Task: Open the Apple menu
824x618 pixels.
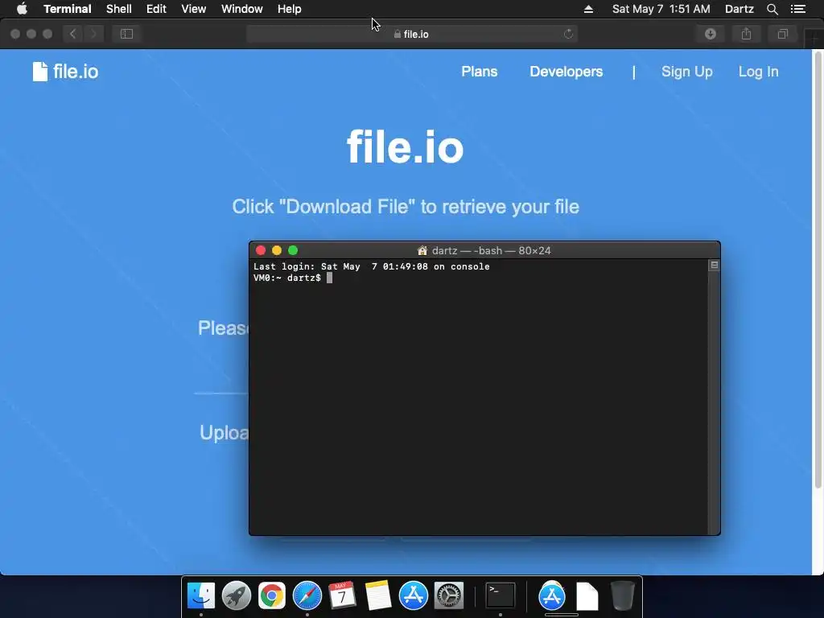Action: pos(22,9)
